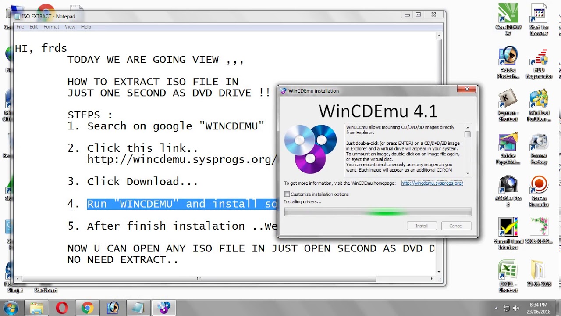Click the Notepad horizontal scrollbar thumb
The height and width of the screenshot is (316, 561).
(199, 279)
